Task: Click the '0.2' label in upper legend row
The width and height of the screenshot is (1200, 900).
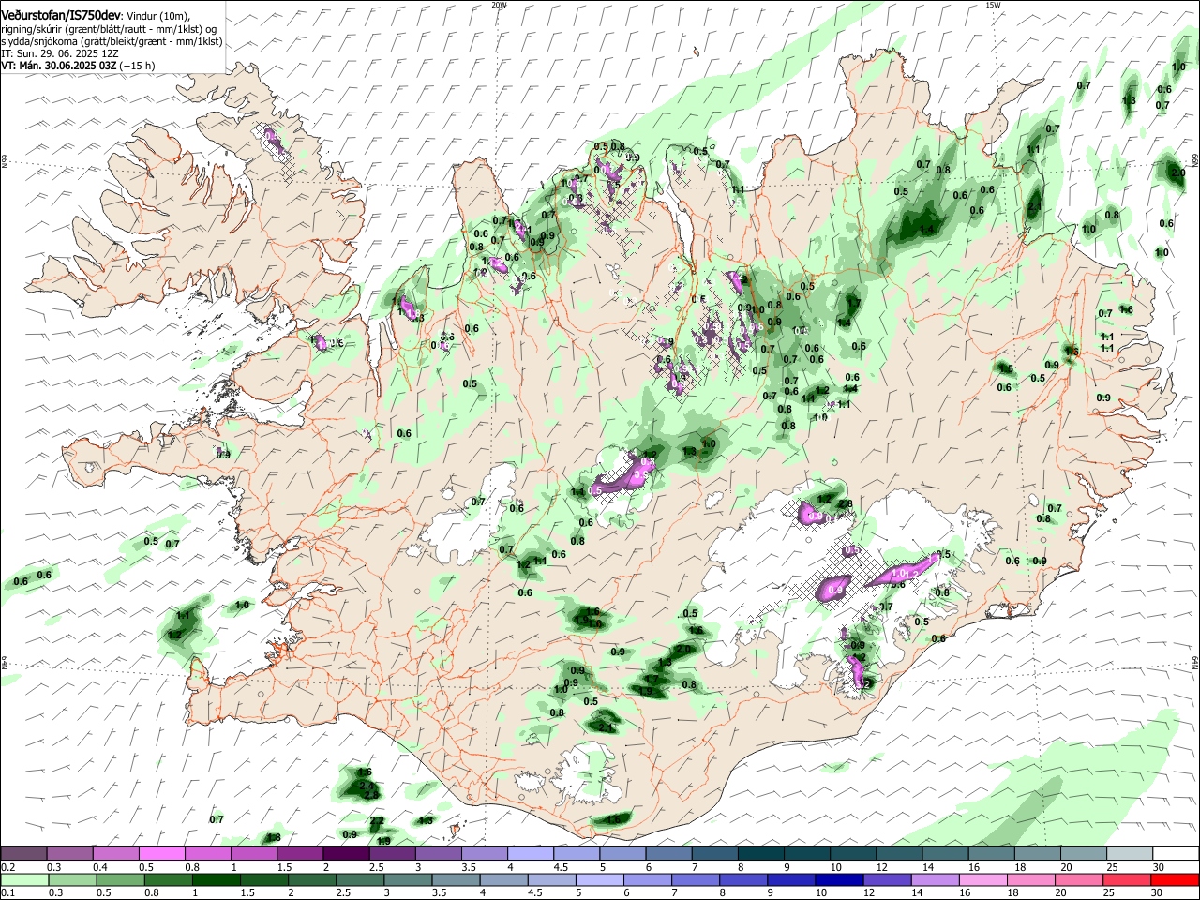Action: [7, 868]
